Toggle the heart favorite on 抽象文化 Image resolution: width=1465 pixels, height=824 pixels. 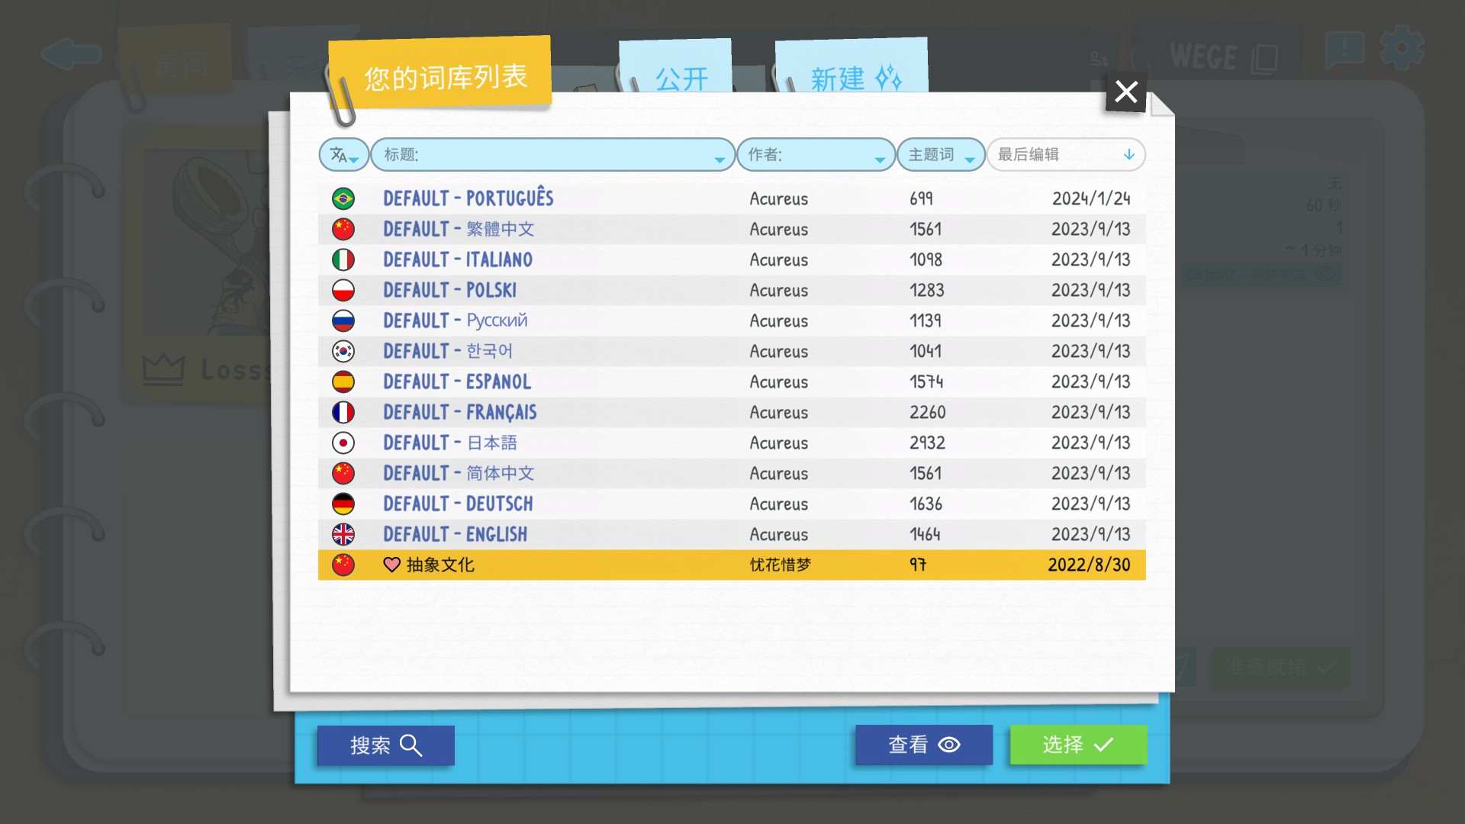pyautogui.click(x=391, y=565)
